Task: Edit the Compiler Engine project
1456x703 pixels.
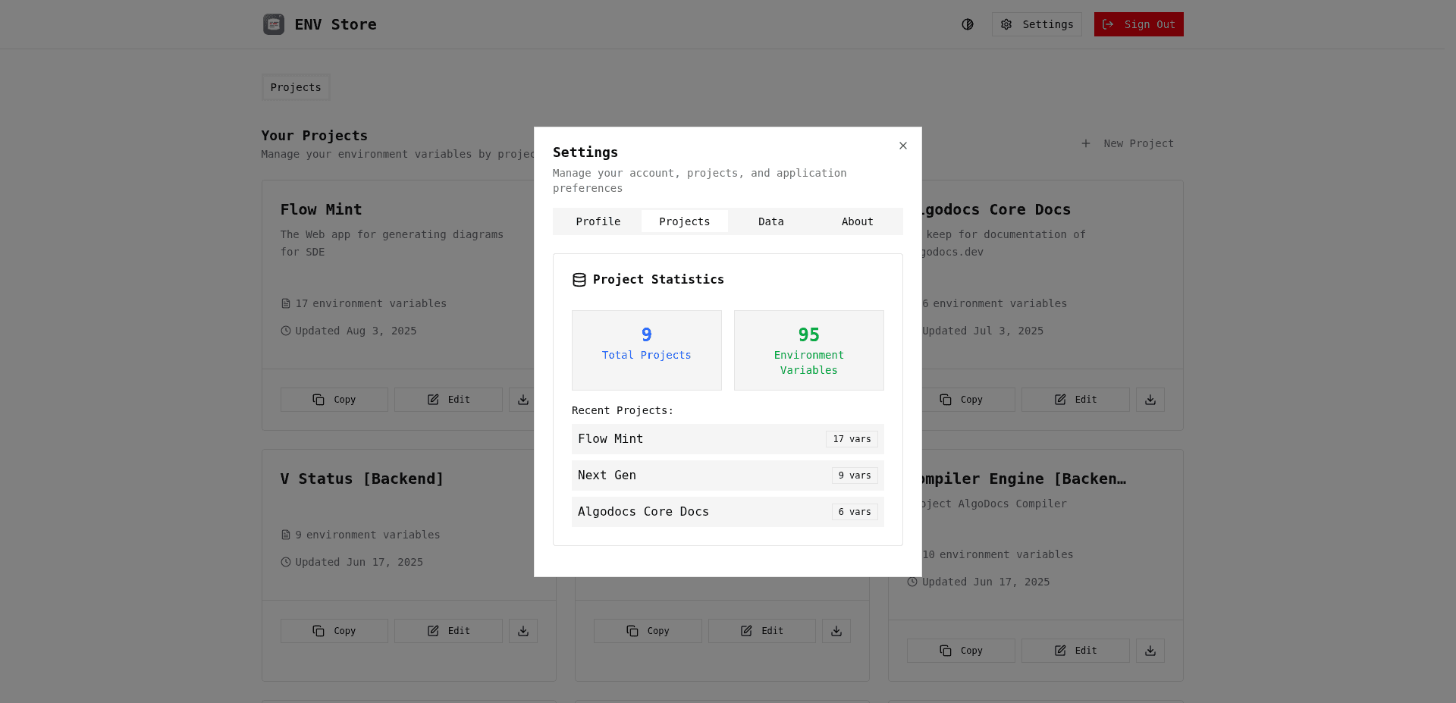Action: [x=1075, y=651]
